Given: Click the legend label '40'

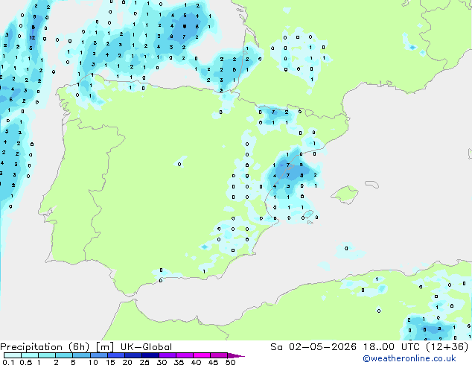Looking at the screenshot, I should (196, 362).
